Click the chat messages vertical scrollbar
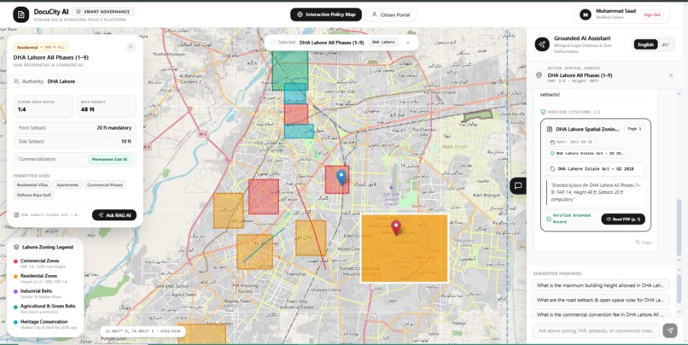Screen dimensions: 688x345 pos(679,228)
